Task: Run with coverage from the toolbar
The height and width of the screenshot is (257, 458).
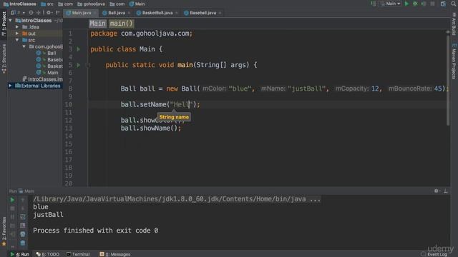Action: [424, 4]
